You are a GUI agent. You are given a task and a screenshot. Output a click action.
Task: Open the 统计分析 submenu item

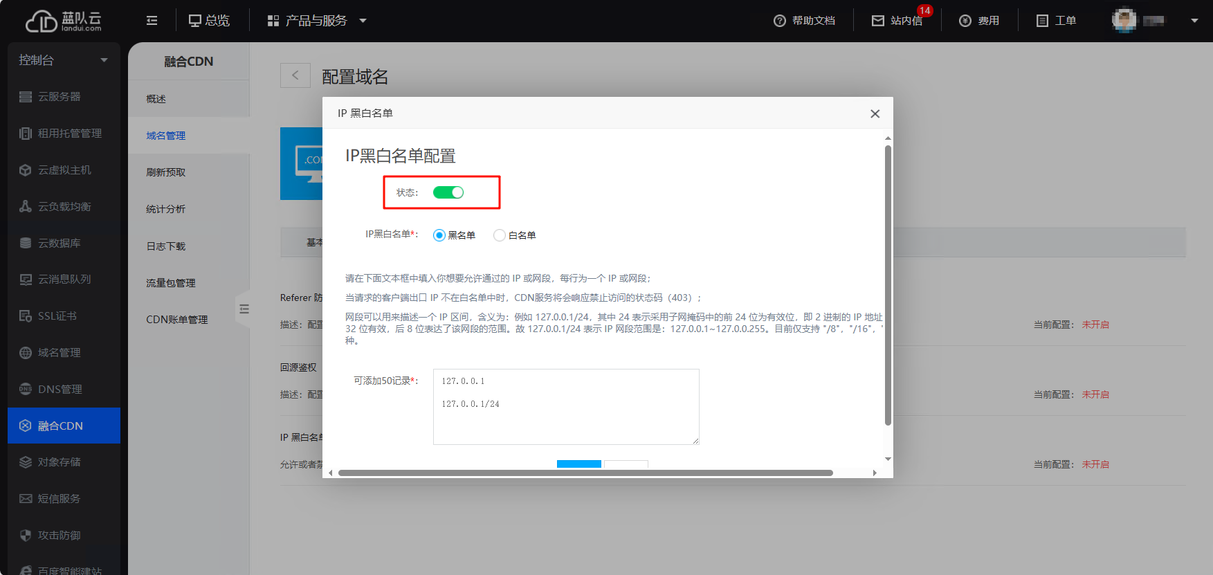pos(188,209)
